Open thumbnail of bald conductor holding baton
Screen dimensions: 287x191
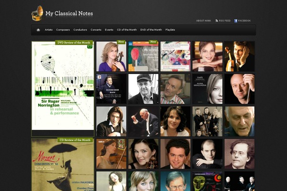coord(240,89)
